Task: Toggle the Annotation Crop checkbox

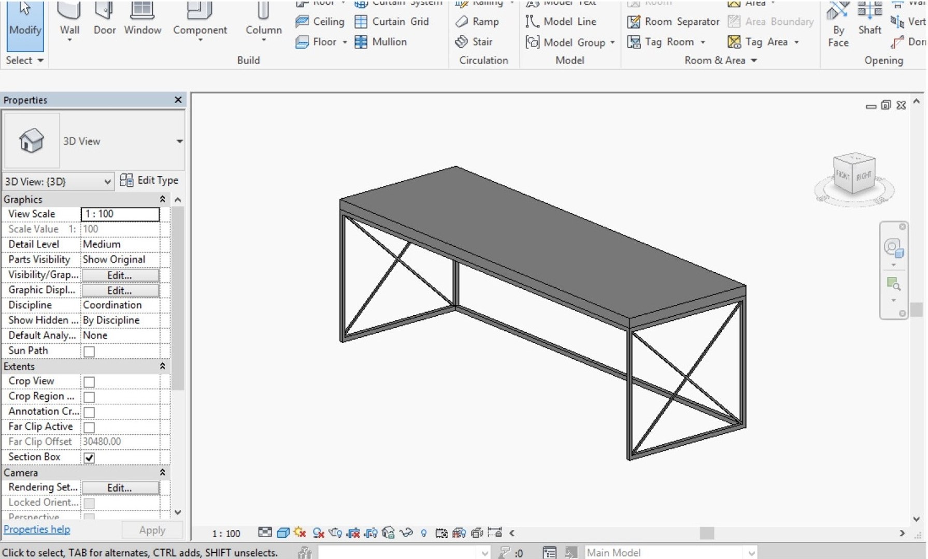Action: 89,413
